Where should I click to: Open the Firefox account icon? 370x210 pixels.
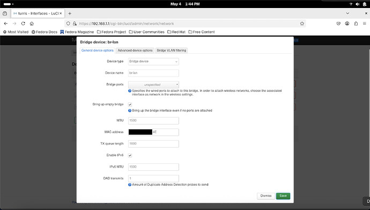pyautogui.click(x=347, y=24)
